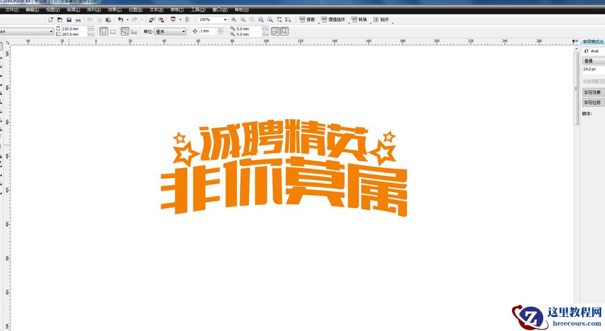The image size is (605, 331).
Task: Open the 表格 (Table) menu
Action: pyautogui.click(x=177, y=10)
